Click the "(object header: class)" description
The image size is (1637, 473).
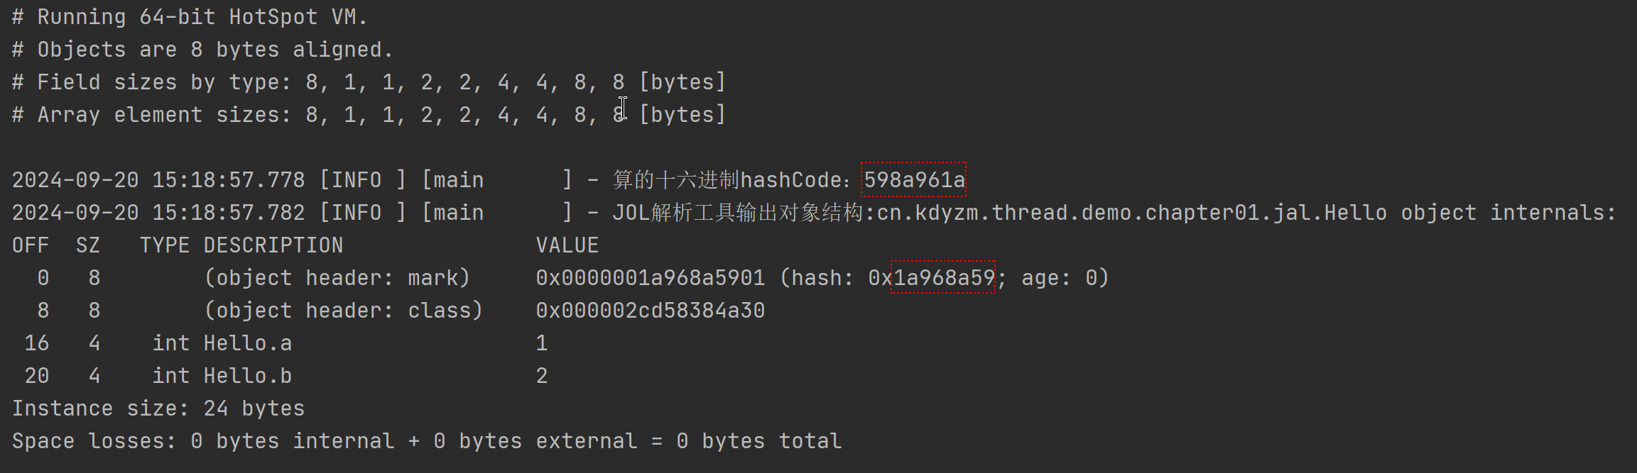click(x=343, y=311)
